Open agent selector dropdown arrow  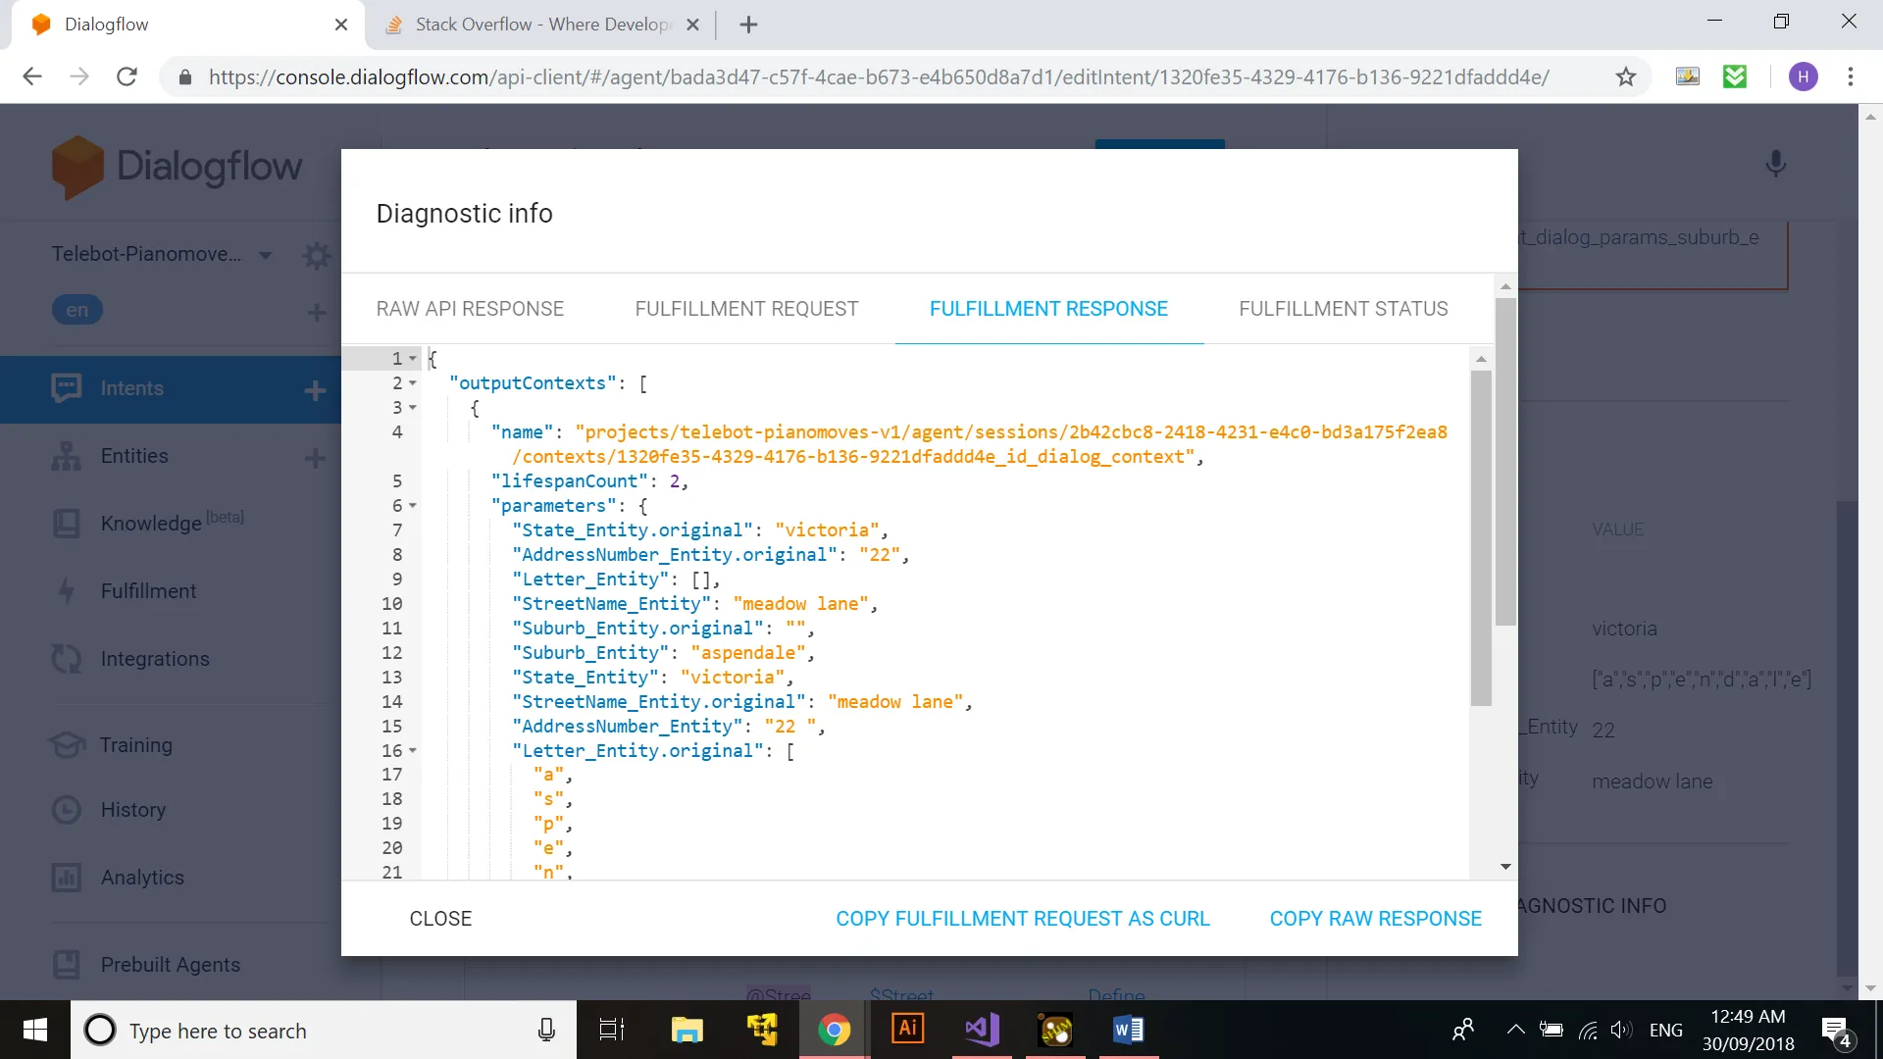(265, 256)
